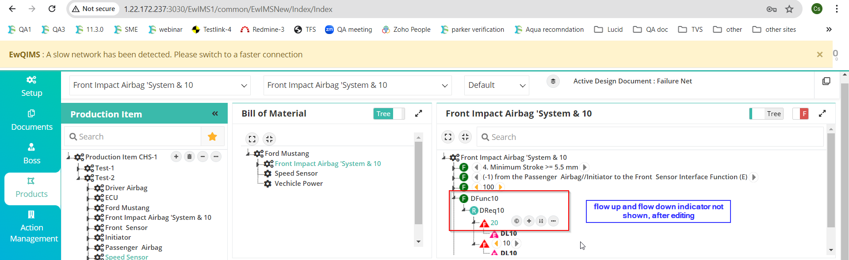The width and height of the screenshot is (849, 260).
Task: Click the layers icon beside Active Design Document
Action: pos(553,81)
